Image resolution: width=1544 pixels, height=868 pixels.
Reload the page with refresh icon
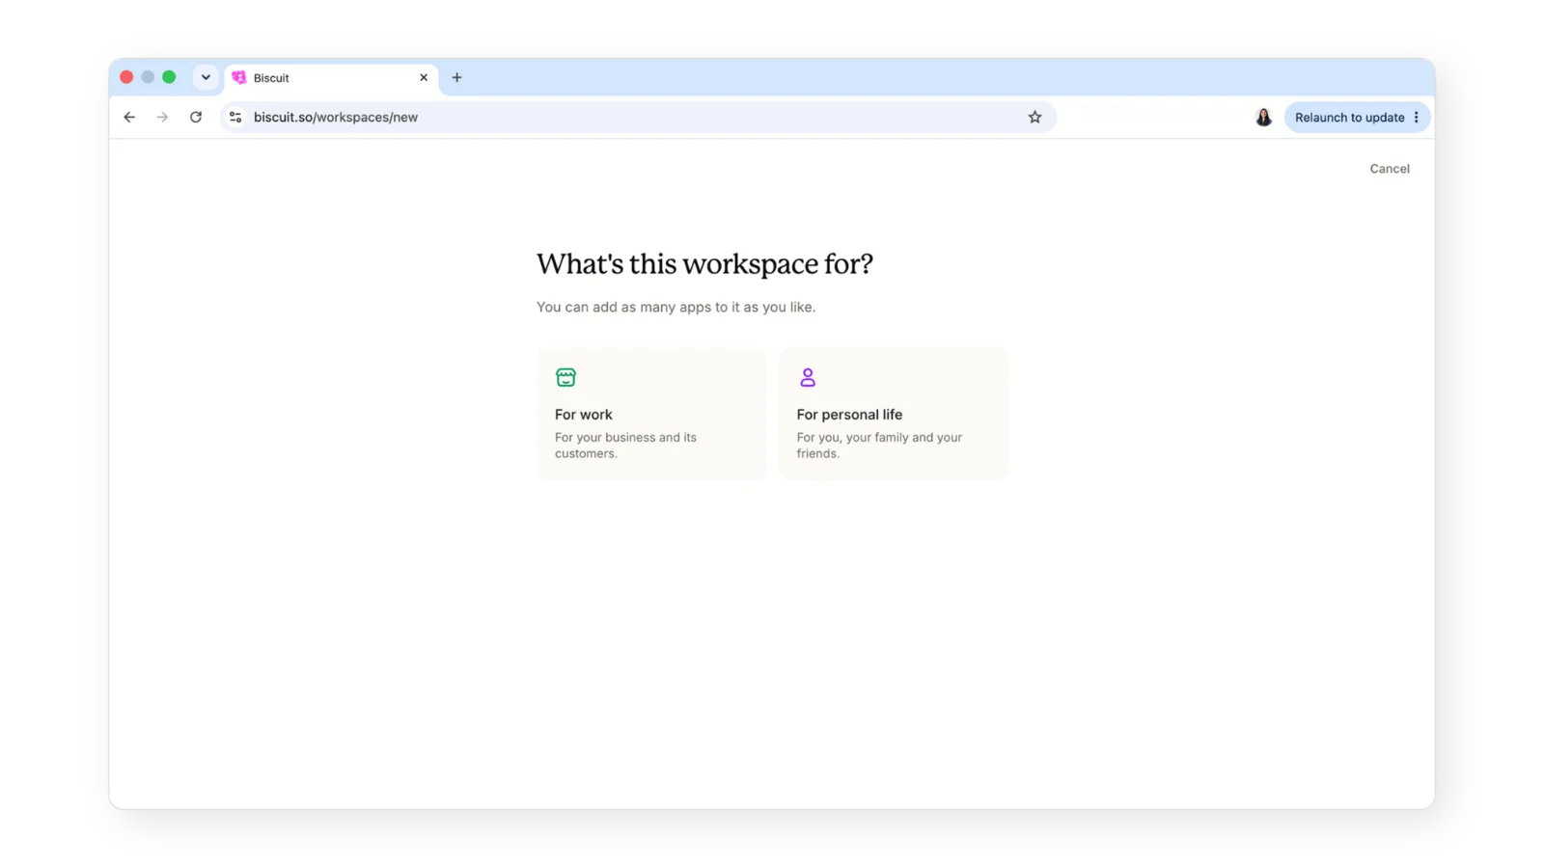point(196,117)
